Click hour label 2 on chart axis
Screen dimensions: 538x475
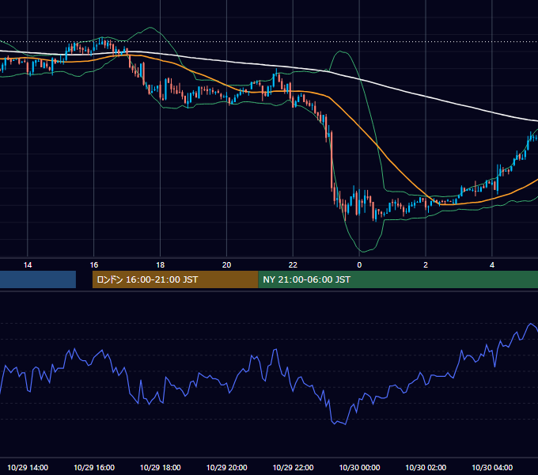pos(426,265)
